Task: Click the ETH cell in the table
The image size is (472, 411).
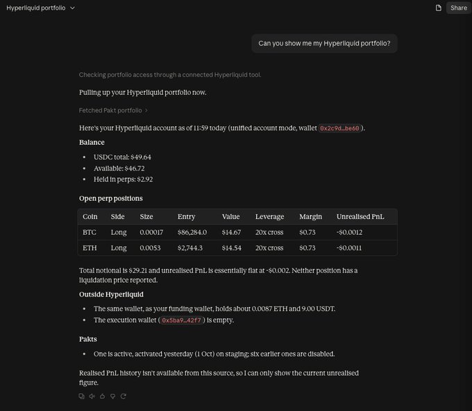Action: (x=90, y=248)
